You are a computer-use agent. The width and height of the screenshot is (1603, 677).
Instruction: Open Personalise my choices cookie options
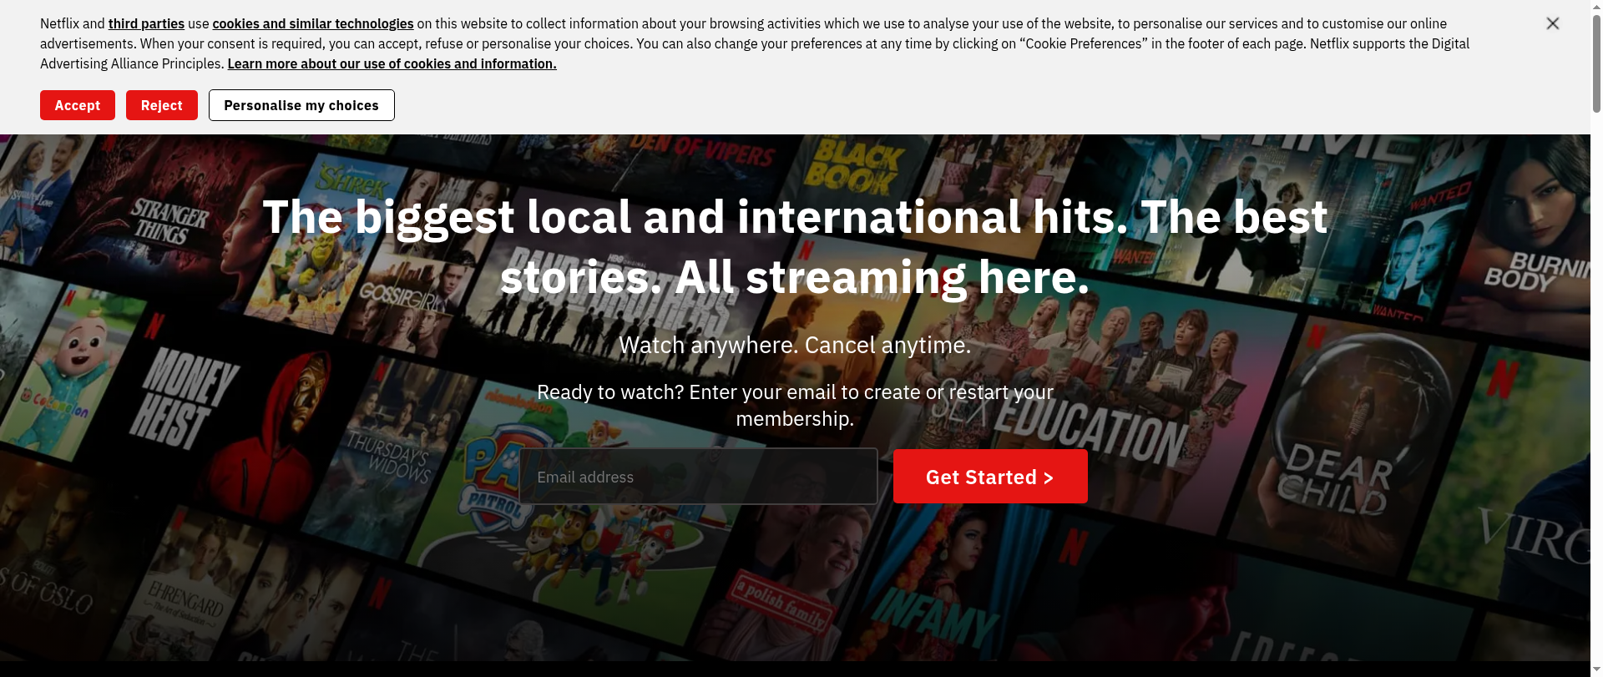tap(301, 105)
